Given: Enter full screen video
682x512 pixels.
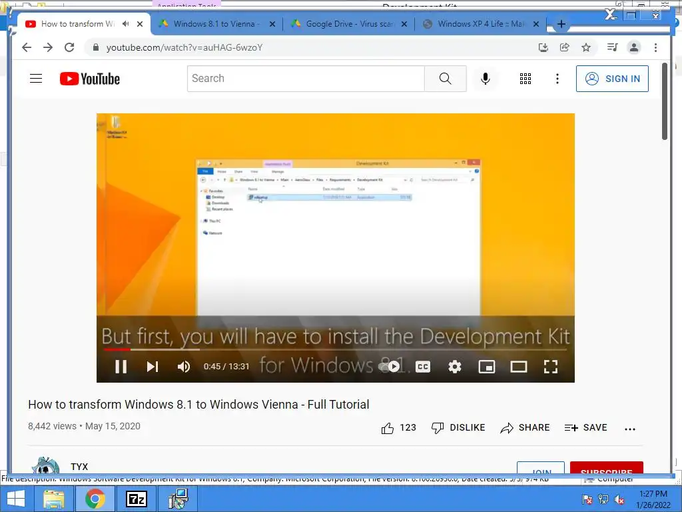Looking at the screenshot, I should [x=551, y=367].
